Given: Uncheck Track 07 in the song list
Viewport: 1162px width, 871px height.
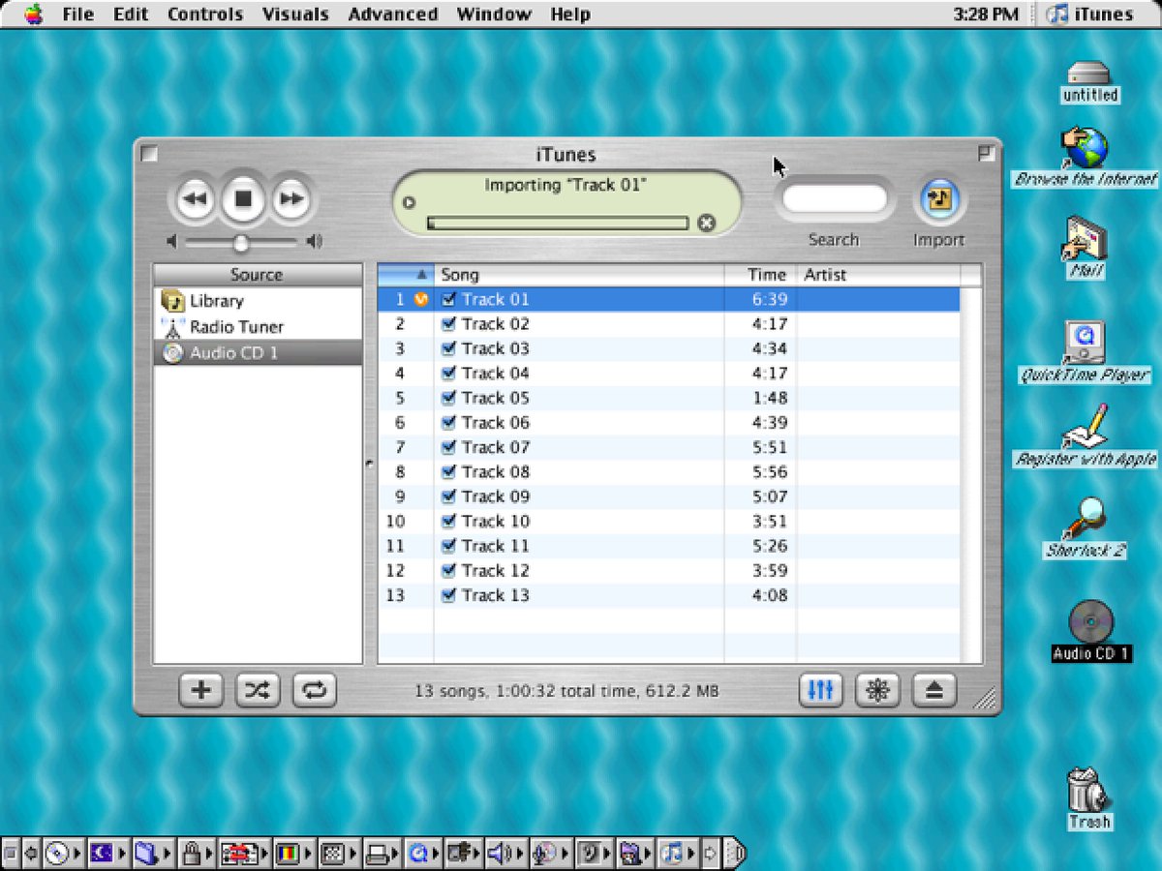Looking at the screenshot, I should [x=449, y=447].
